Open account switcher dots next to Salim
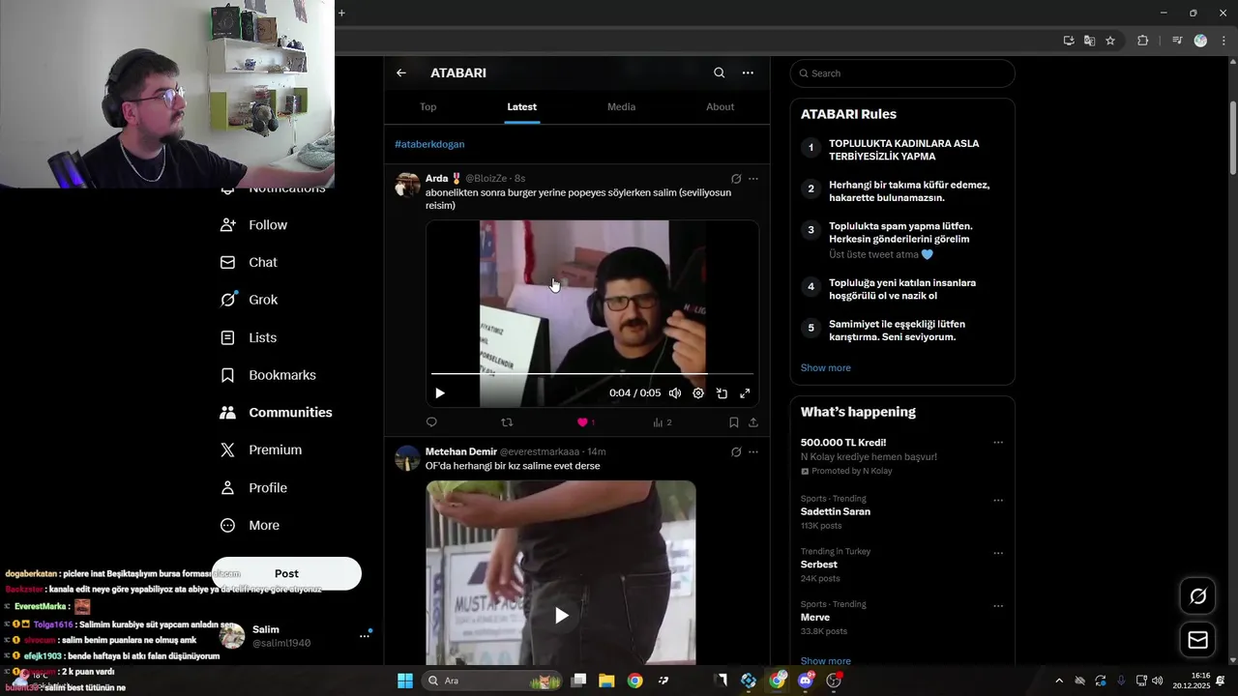The image size is (1238, 696). (x=365, y=635)
